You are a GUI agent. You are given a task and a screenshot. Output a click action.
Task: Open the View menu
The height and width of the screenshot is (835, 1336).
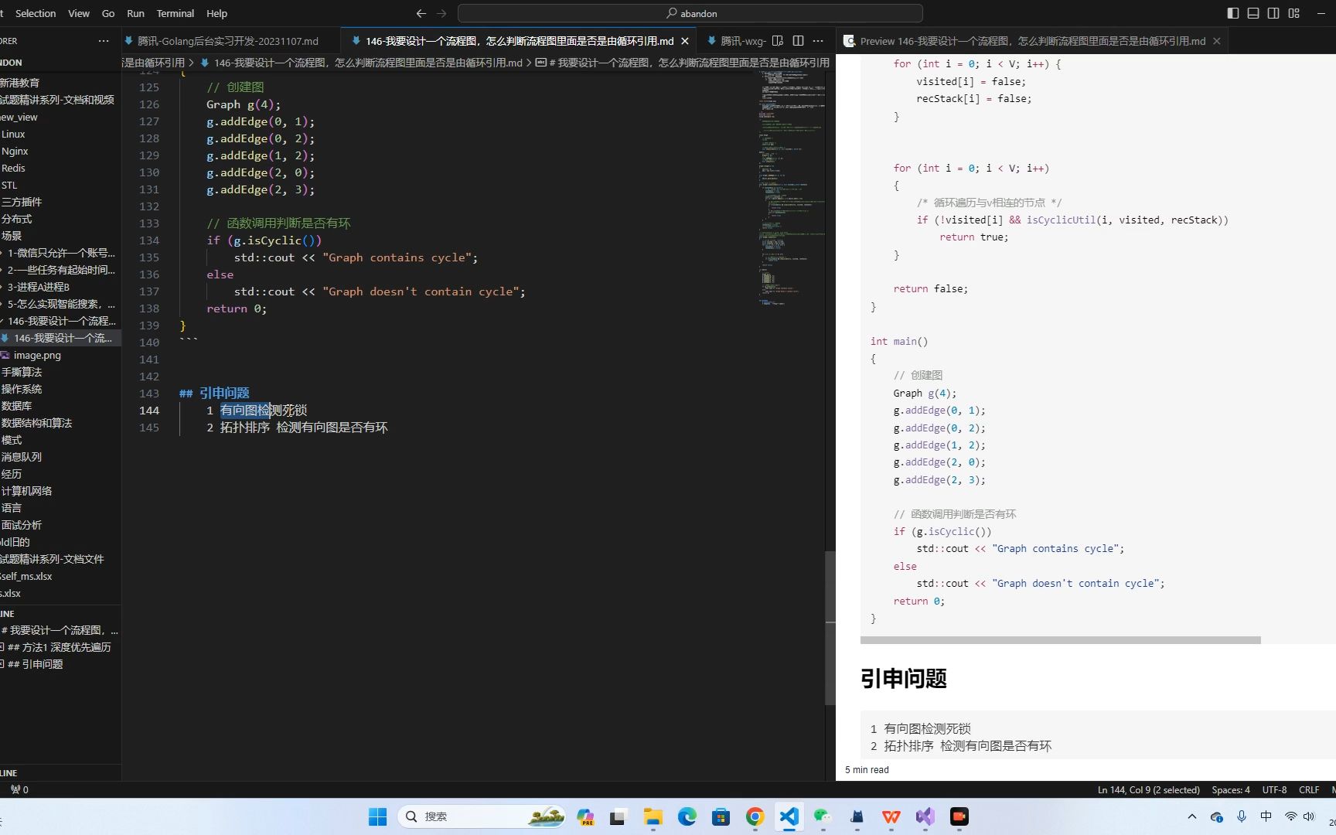tap(79, 13)
